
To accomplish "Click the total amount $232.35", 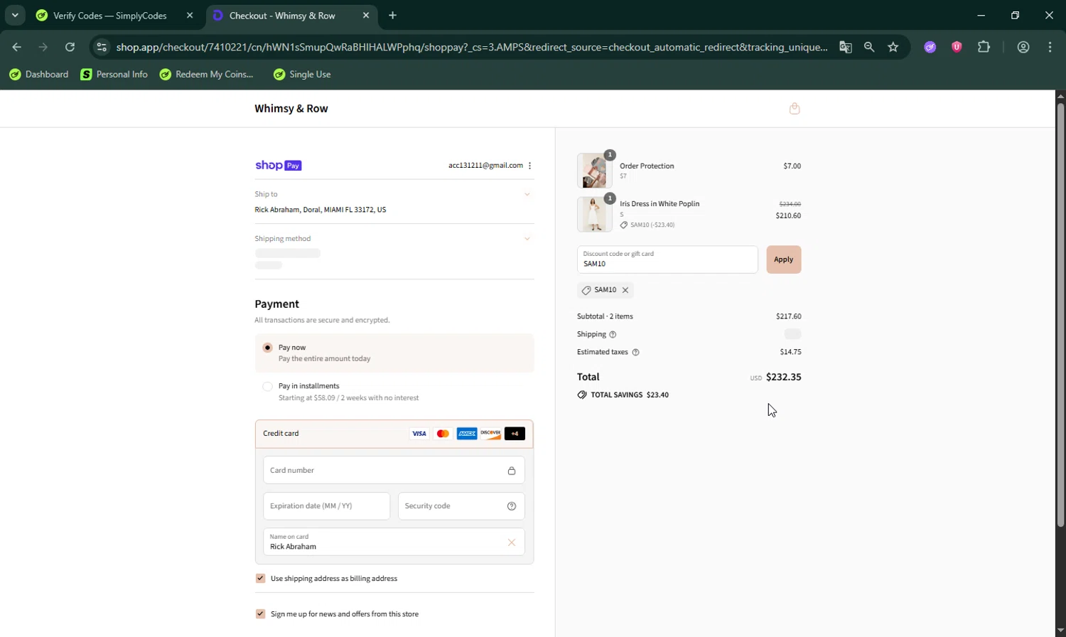I will pyautogui.click(x=783, y=378).
